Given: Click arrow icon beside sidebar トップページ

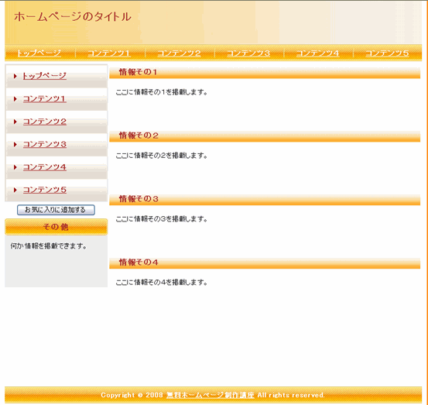Looking at the screenshot, I should (x=15, y=76).
